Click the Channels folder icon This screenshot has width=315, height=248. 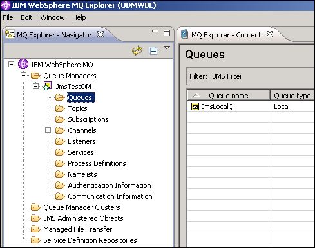point(60,130)
